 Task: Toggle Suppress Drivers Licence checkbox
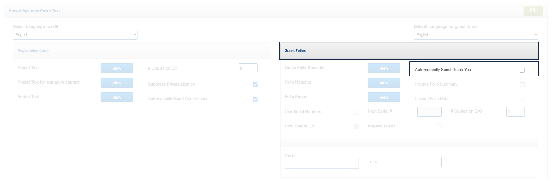pos(255,85)
